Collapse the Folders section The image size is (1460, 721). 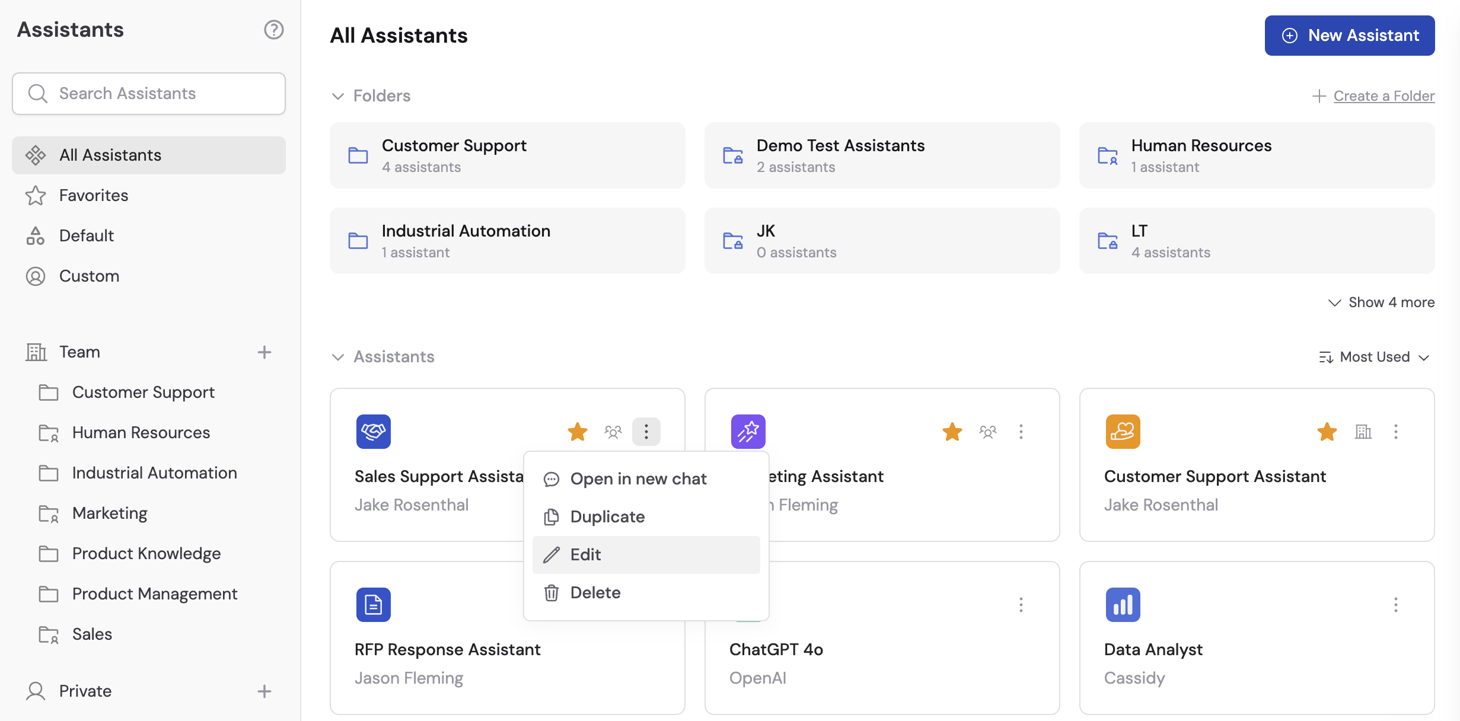[x=337, y=95]
